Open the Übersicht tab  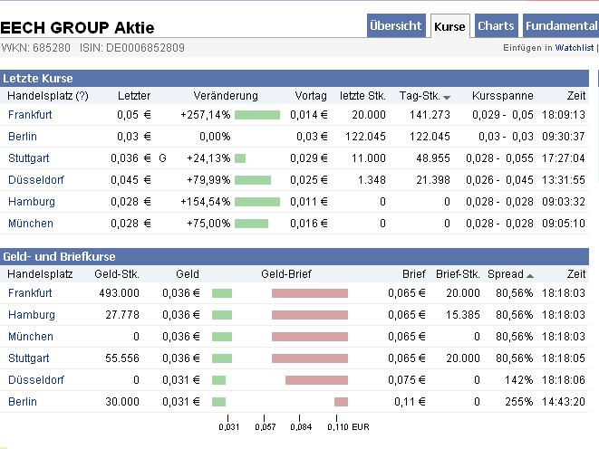point(396,26)
